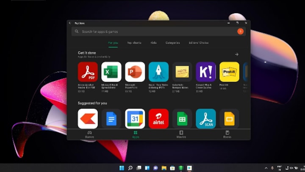The width and height of the screenshot is (305, 172).
Task: Open the Google Docs app tile
Action: [x=111, y=119]
